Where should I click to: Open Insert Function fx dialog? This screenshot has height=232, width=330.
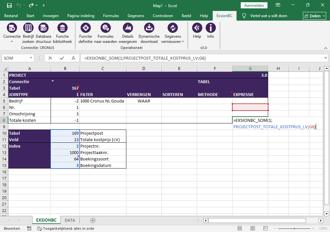73,58
